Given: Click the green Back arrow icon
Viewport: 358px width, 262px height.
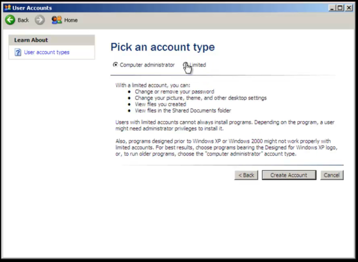Looking at the screenshot, I should point(10,20).
